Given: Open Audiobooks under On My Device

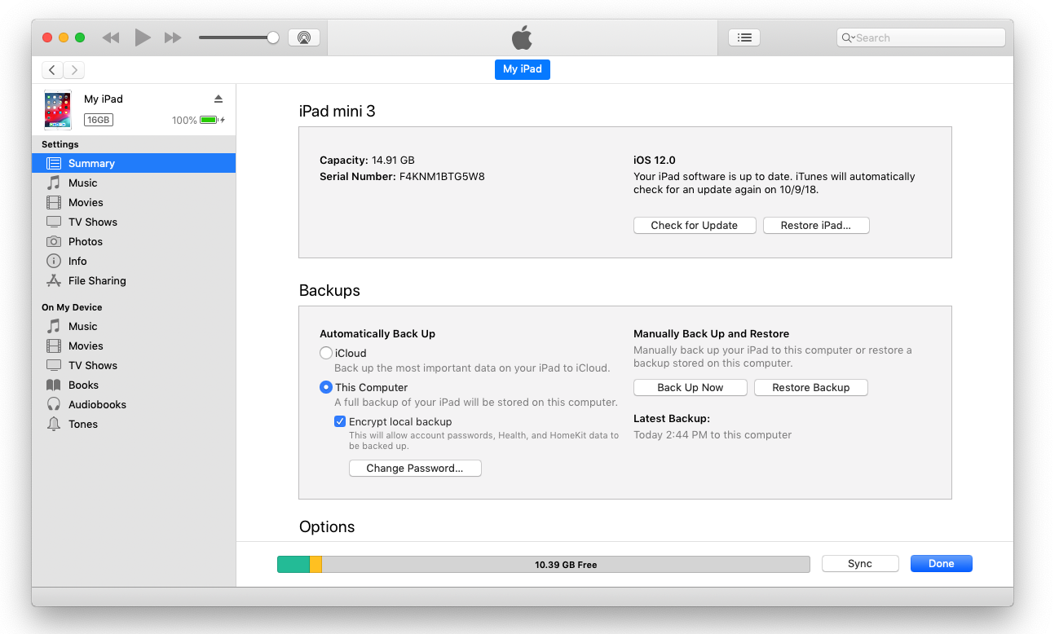Looking at the screenshot, I should pos(97,404).
